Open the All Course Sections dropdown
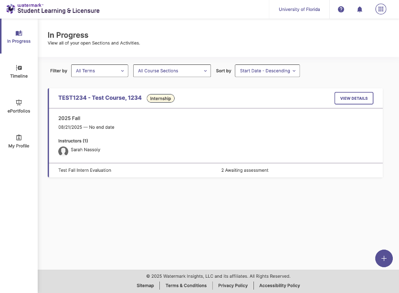399x293 pixels. tap(172, 71)
